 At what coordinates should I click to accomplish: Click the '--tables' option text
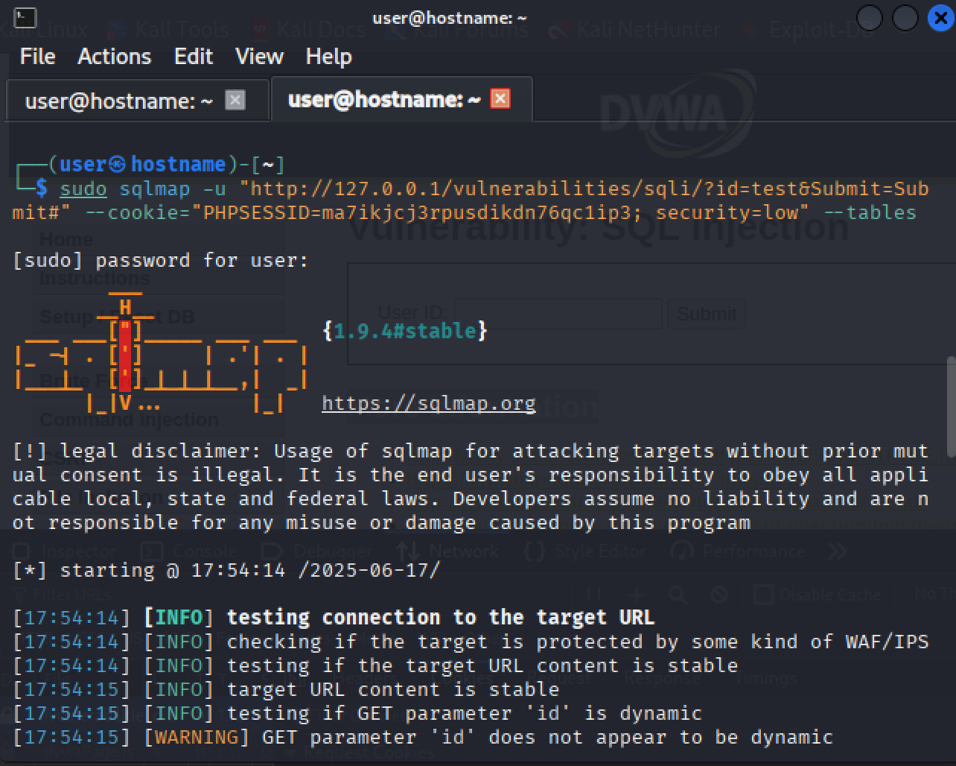coord(870,212)
